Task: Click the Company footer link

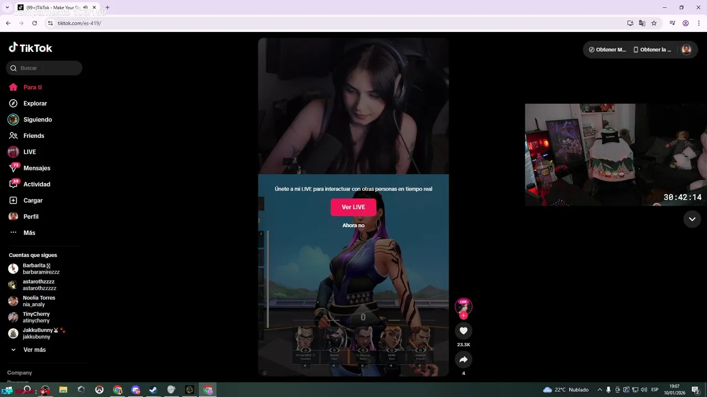Action: pyautogui.click(x=19, y=373)
